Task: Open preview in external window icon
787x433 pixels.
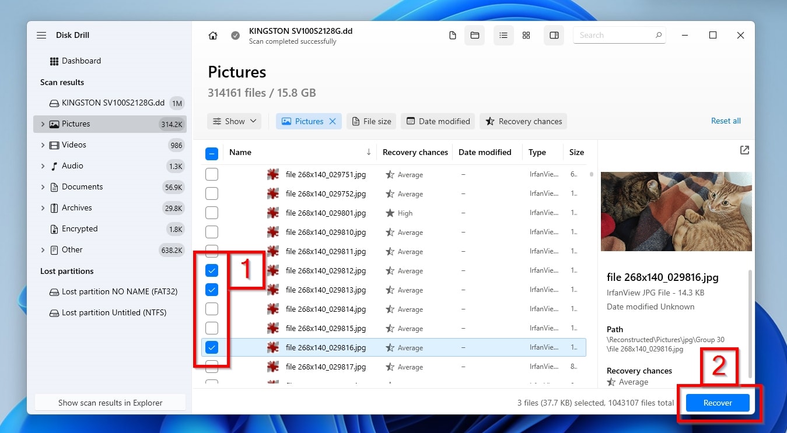Action: [744, 150]
